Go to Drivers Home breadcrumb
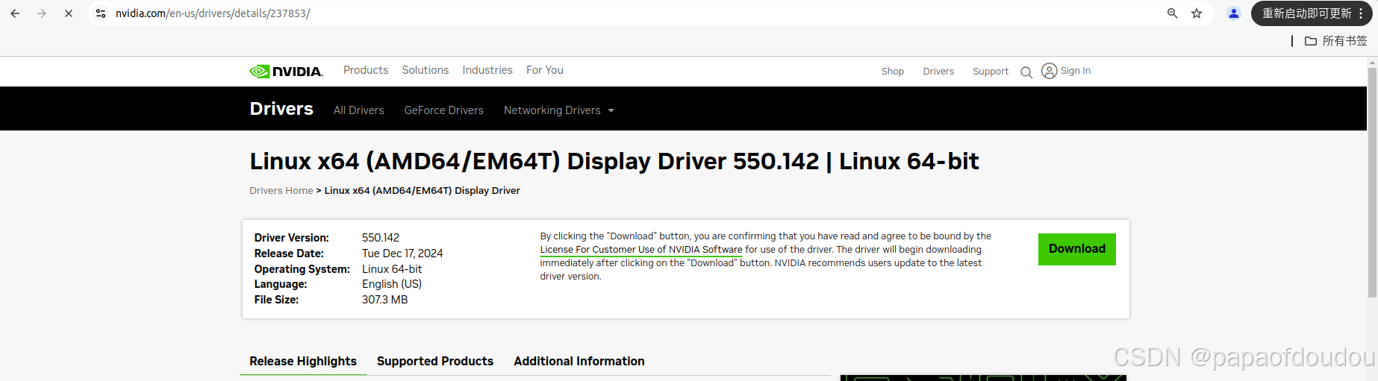 (281, 191)
